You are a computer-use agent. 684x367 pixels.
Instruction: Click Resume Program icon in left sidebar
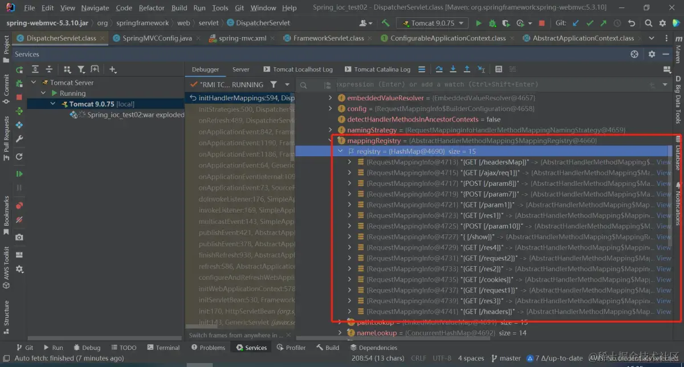click(19, 174)
